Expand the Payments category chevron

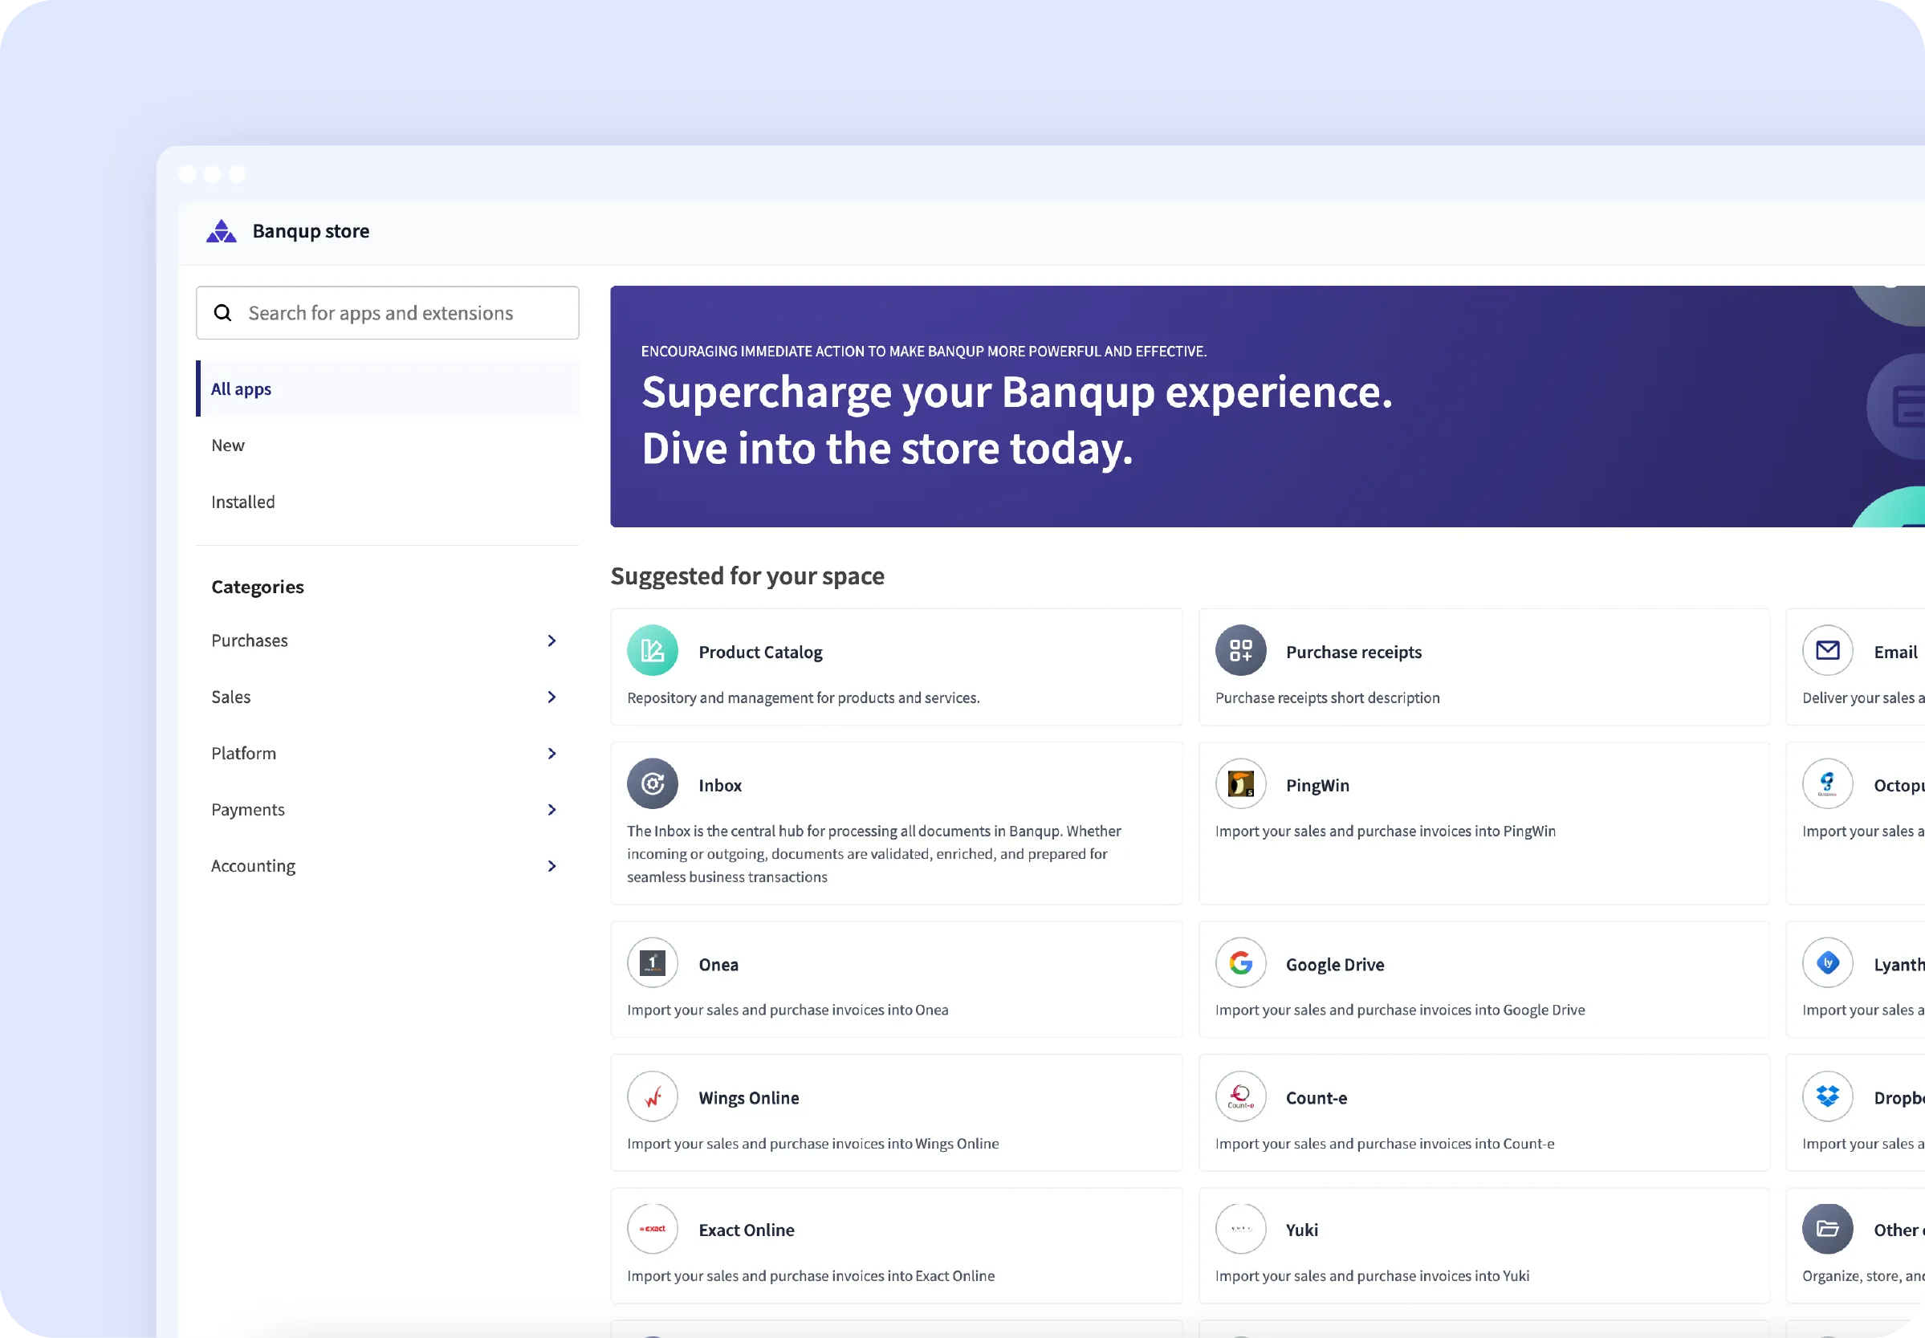coord(551,809)
